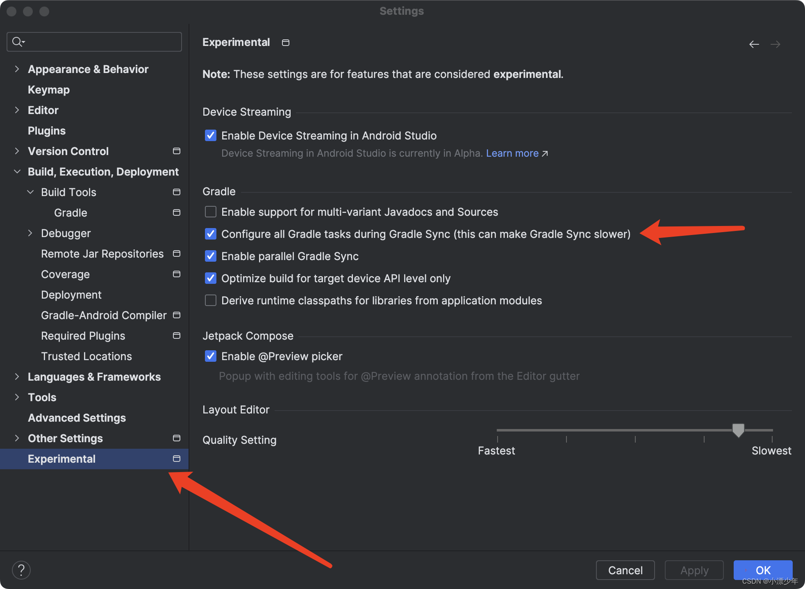Viewport: 805px width, 589px height.
Task: Expand the Languages & Frameworks section
Action: click(17, 377)
